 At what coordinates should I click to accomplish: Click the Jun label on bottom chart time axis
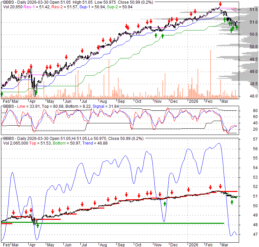pyautogui.click(x=68, y=245)
